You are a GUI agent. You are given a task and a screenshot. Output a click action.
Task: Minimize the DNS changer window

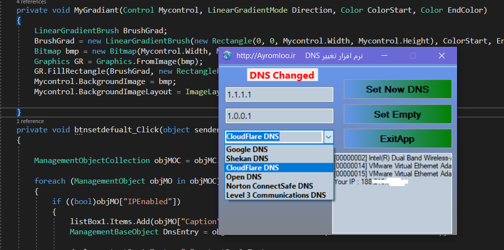pyautogui.click(x=384, y=56)
